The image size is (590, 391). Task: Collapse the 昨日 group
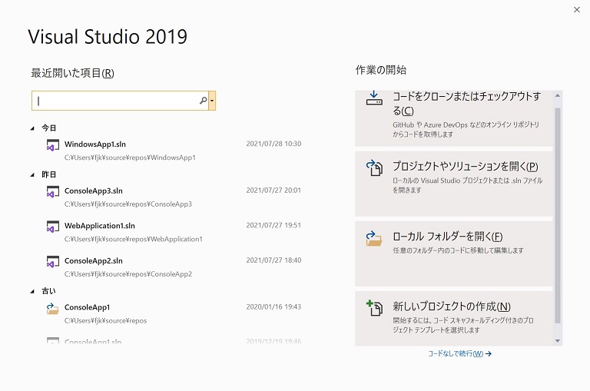click(x=32, y=174)
